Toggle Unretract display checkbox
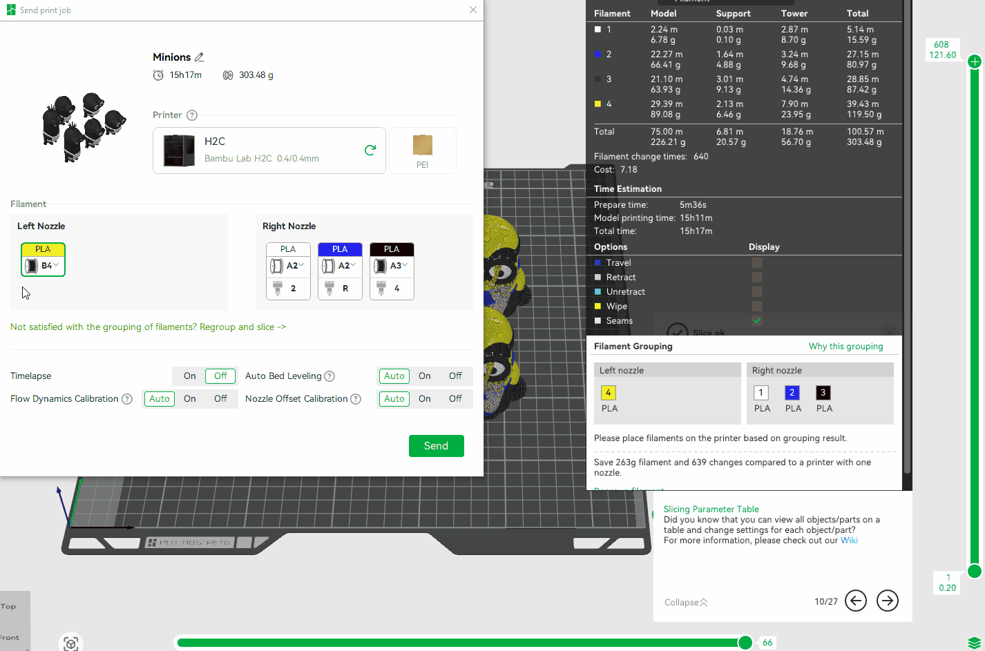Image resolution: width=985 pixels, height=651 pixels. tap(757, 292)
